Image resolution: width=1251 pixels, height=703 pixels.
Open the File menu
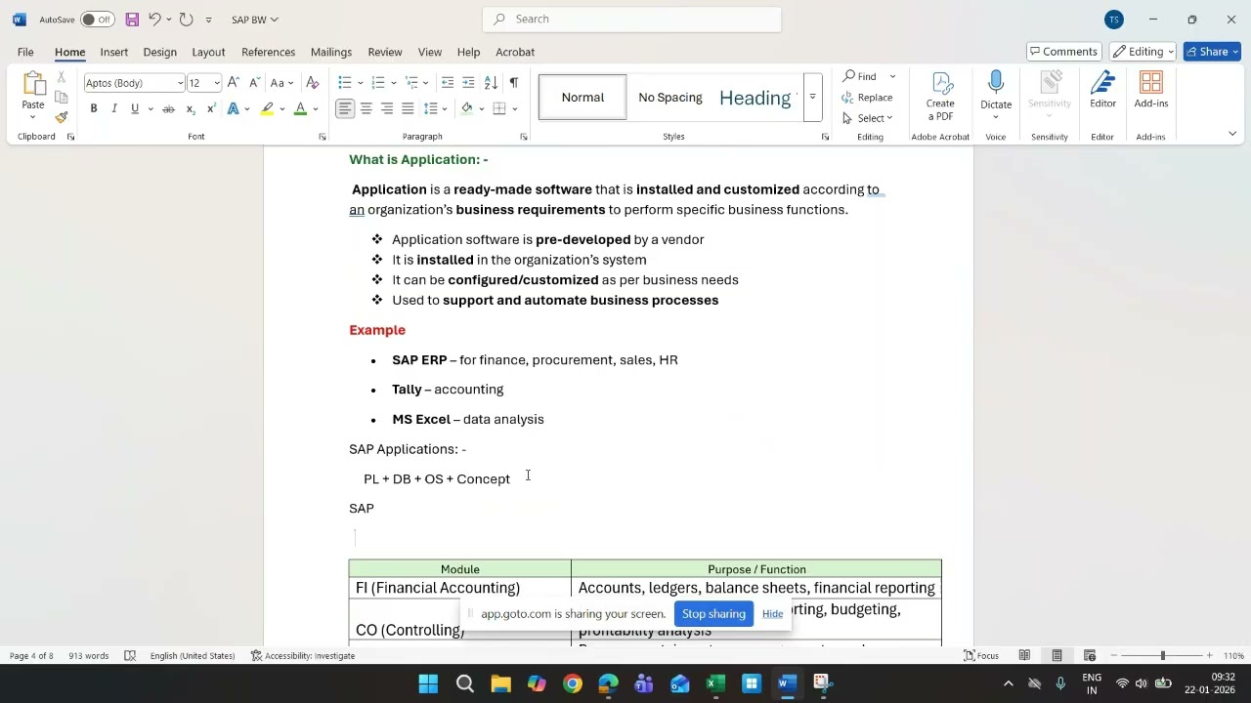tap(25, 52)
